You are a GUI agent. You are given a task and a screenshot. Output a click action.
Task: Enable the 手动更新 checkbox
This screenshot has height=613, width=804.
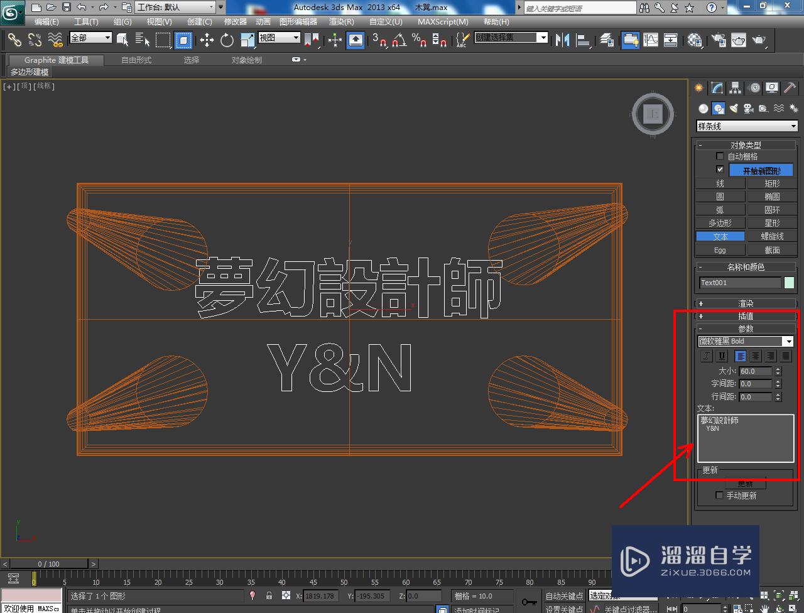720,496
